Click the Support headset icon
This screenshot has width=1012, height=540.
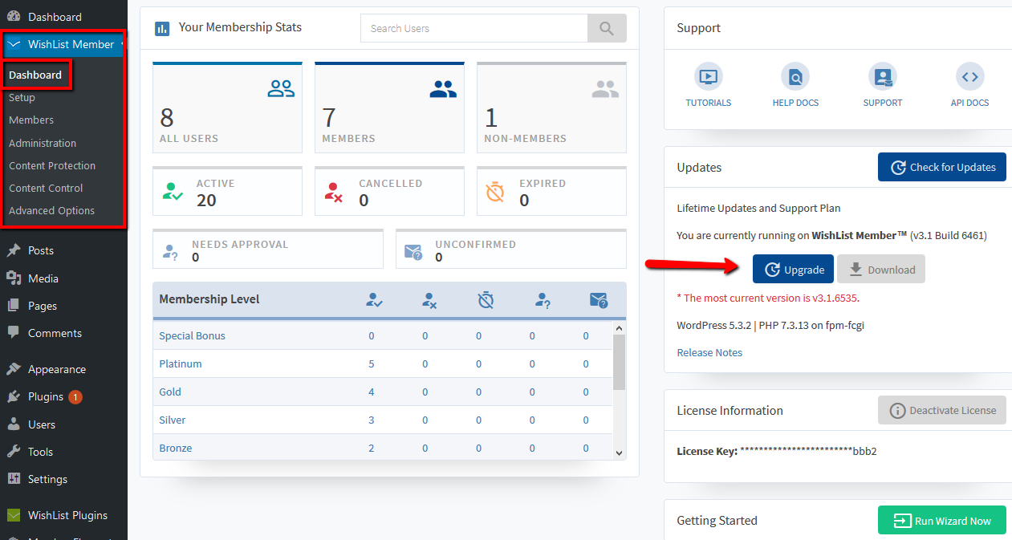[883, 77]
